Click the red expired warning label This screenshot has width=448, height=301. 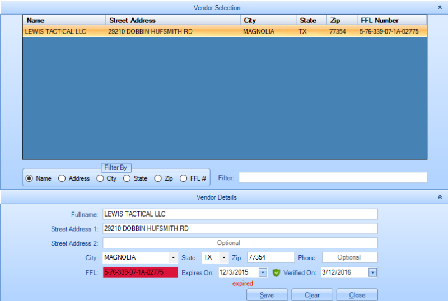242,284
